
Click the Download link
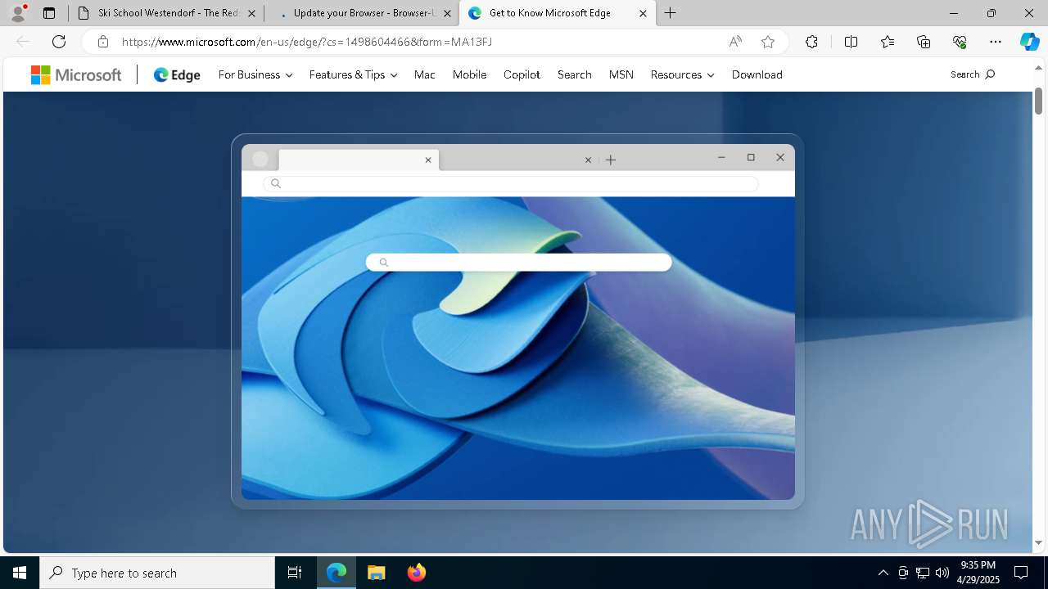click(x=757, y=74)
